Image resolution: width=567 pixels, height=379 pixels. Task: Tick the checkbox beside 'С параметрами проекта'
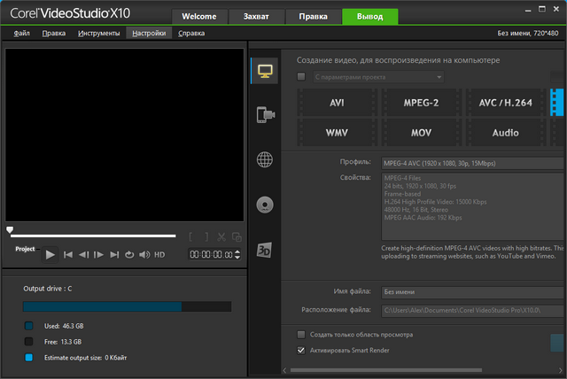click(301, 77)
